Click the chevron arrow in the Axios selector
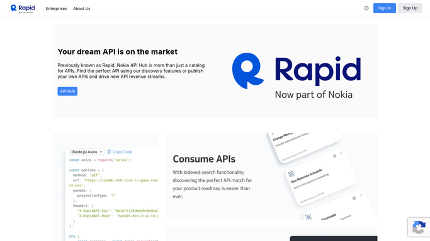 pyautogui.click(x=101, y=152)
